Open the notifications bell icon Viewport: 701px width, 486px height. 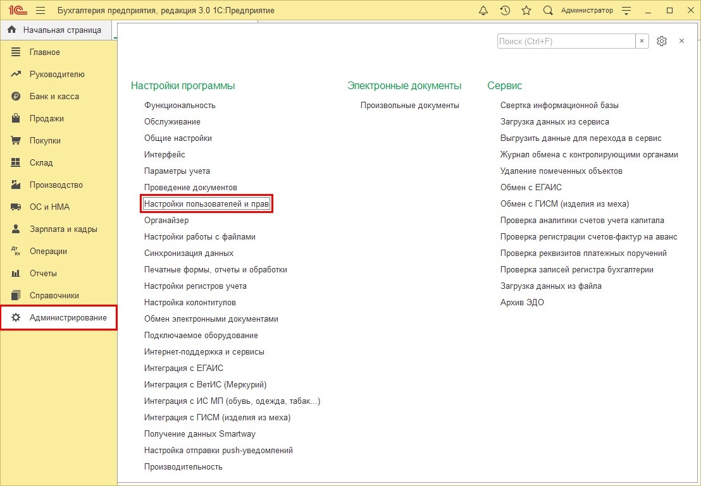point(483,10)
